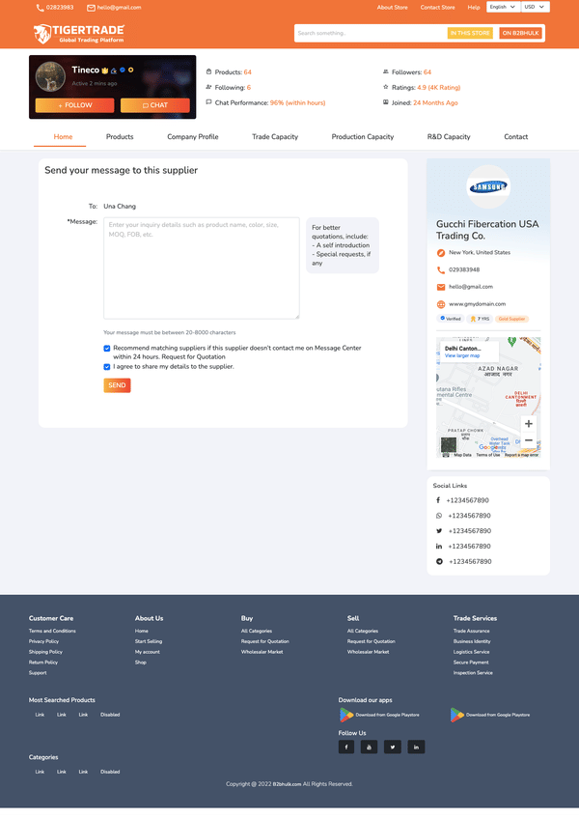
Task: Click the search something input field
Action: (x=372, y=33)
